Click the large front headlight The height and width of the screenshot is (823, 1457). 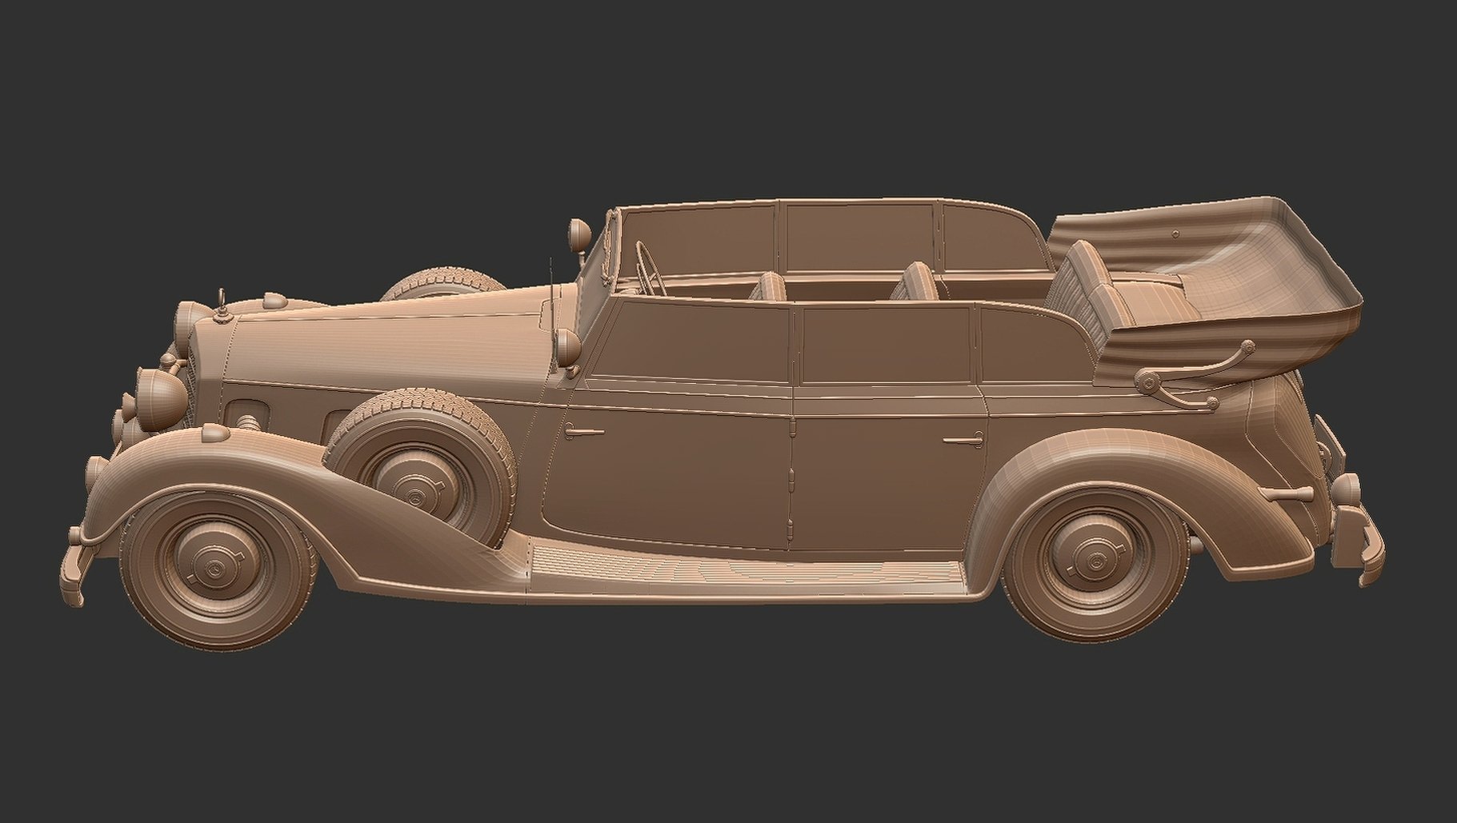[164, 399]
